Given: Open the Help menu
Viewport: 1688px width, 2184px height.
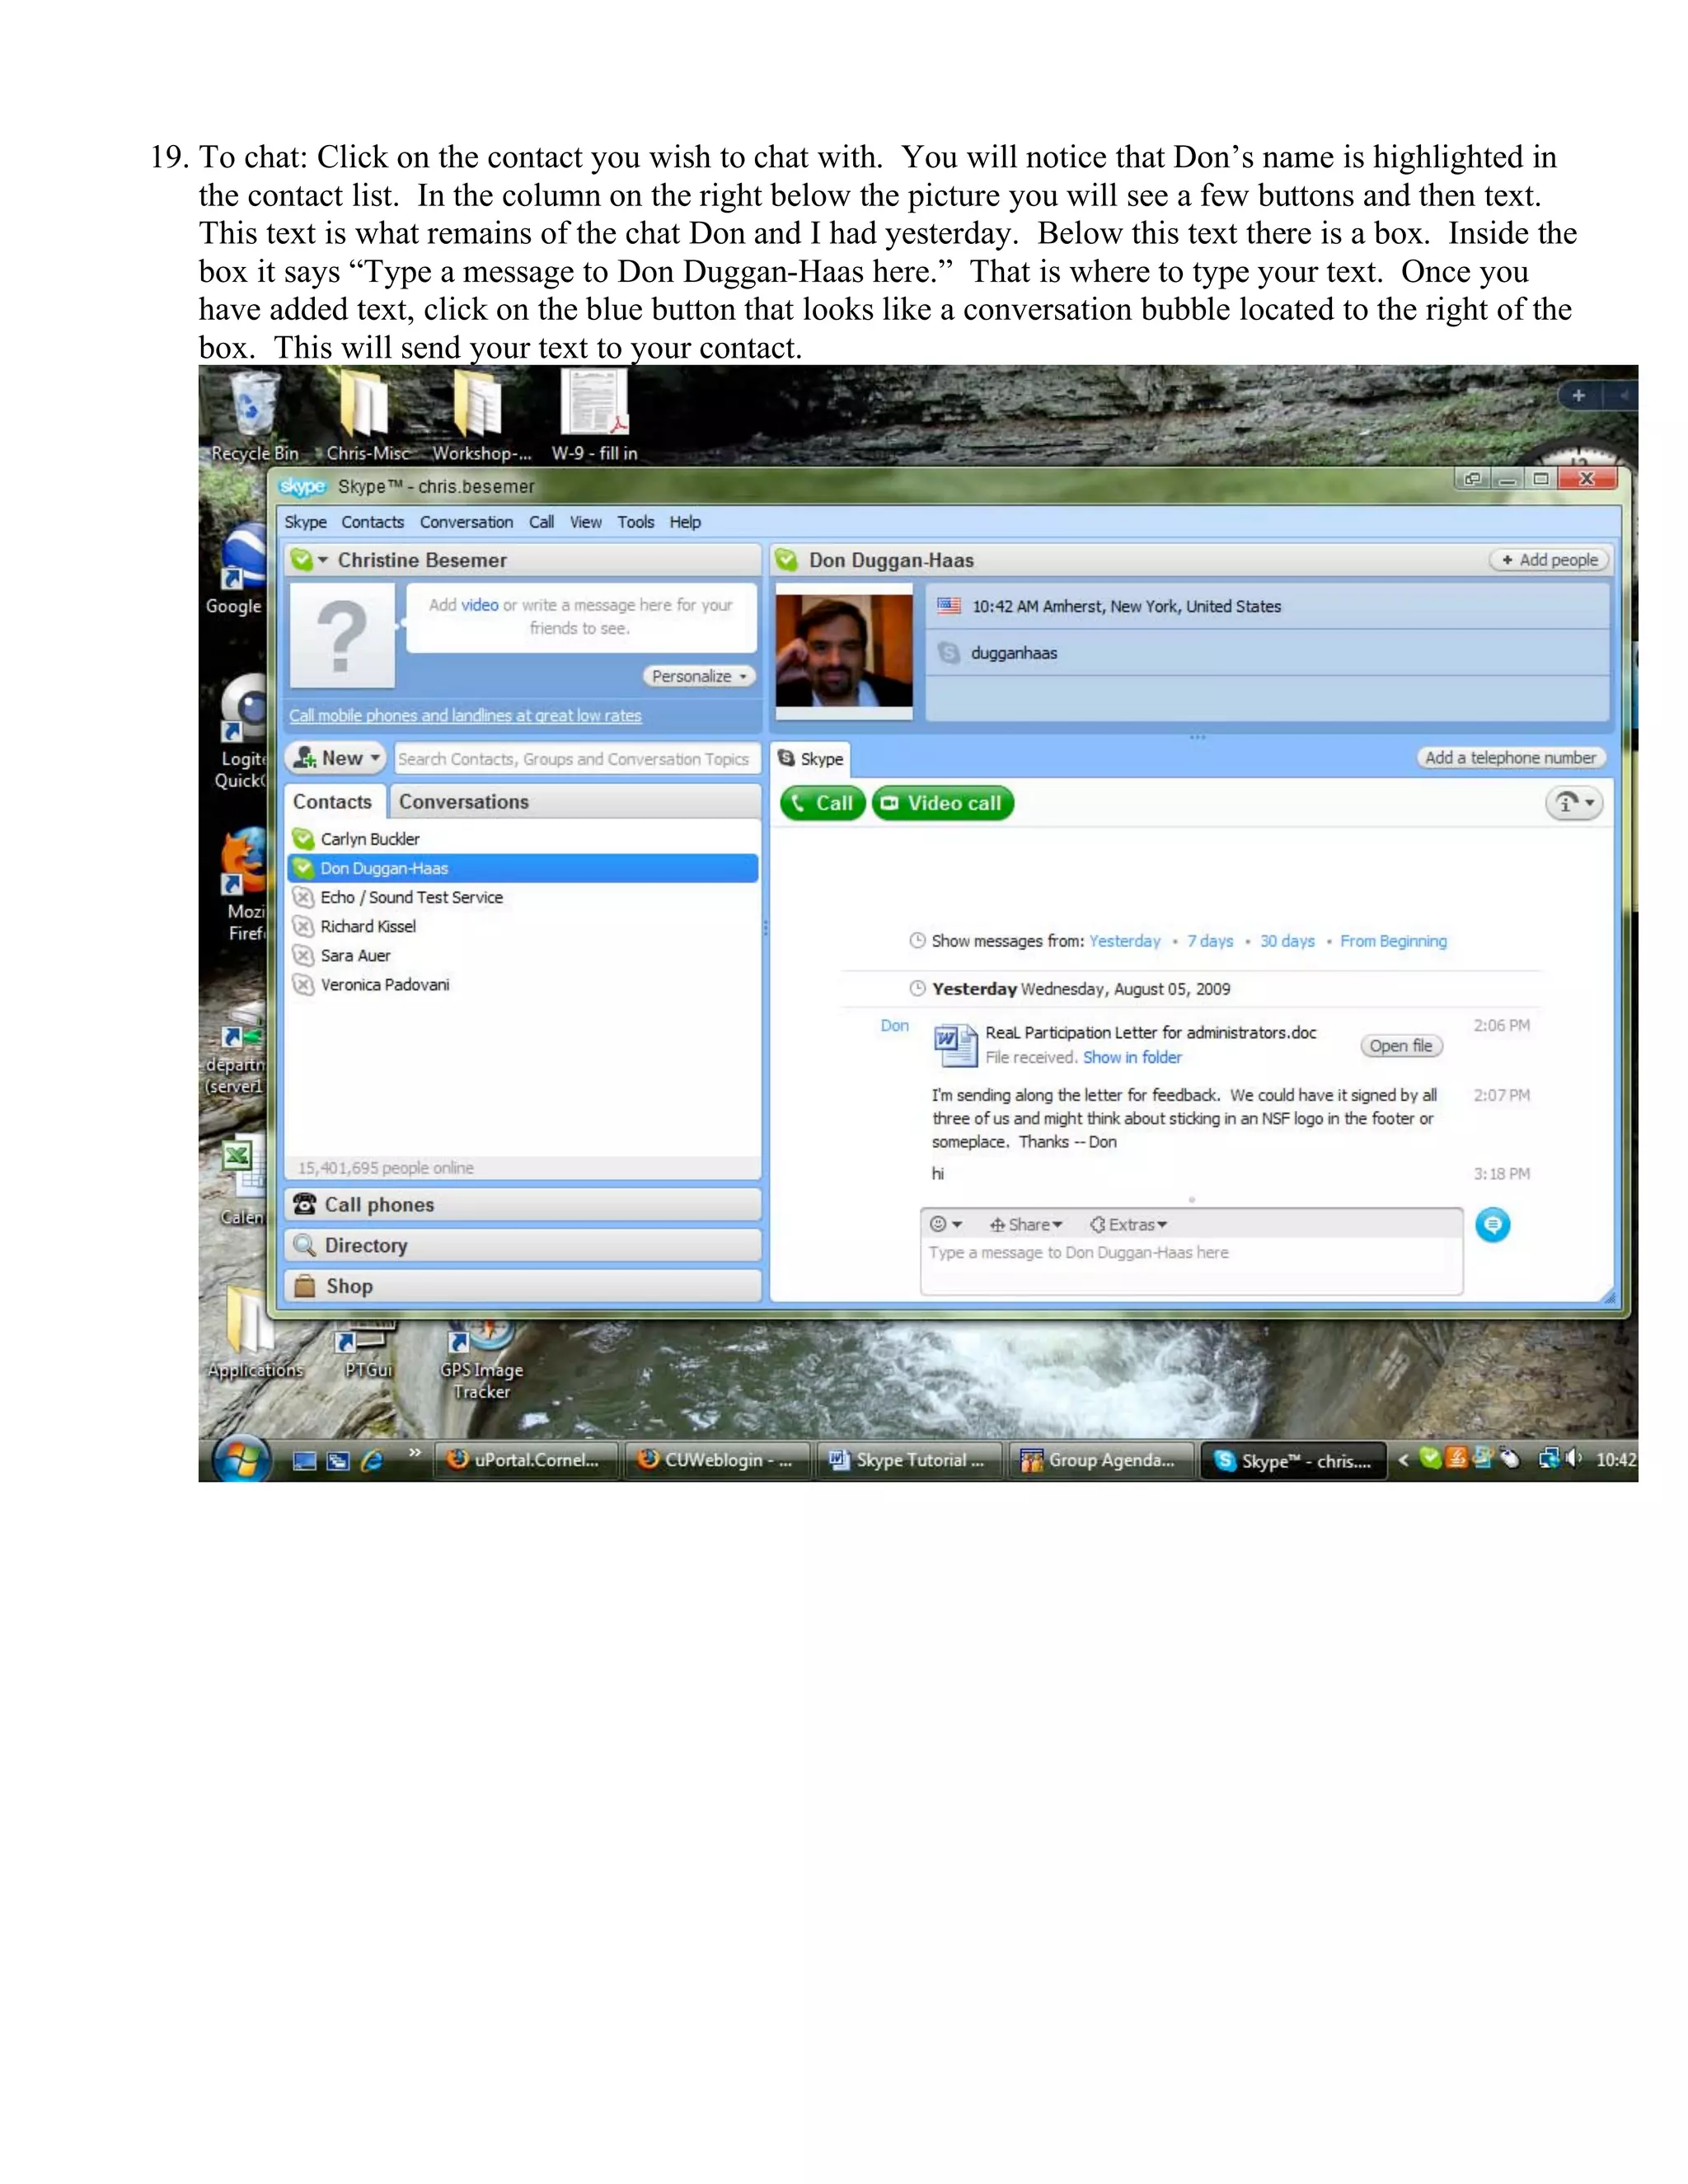Looking at the screenshot, I should click(x=685, y=522).
